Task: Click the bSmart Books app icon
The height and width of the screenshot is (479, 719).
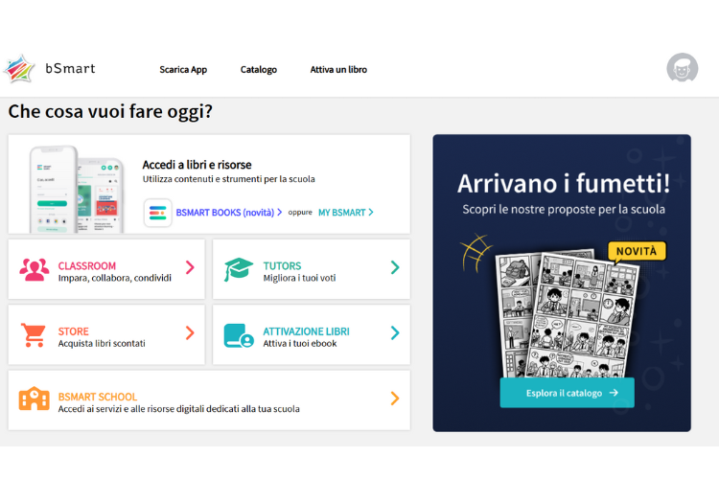Action: tap(157, 213)
